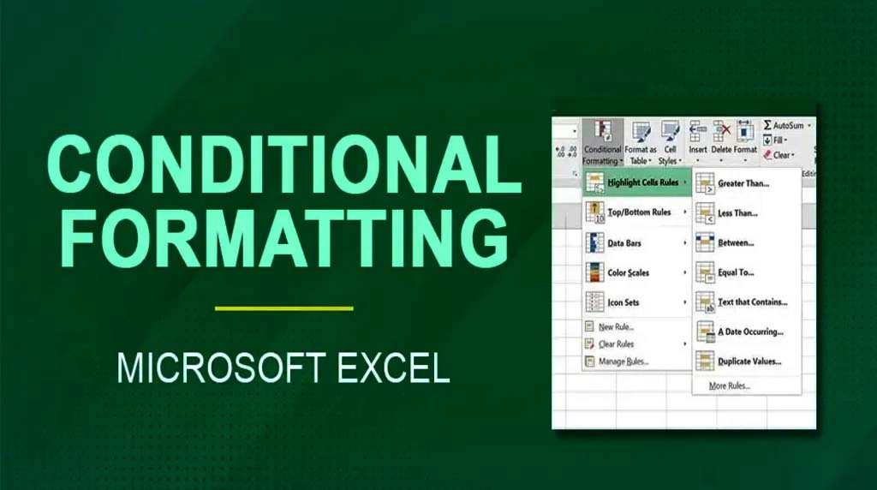The image size is (877, 490).
Task: Click the Text that Contains icon
Action: tap(706, 302)
